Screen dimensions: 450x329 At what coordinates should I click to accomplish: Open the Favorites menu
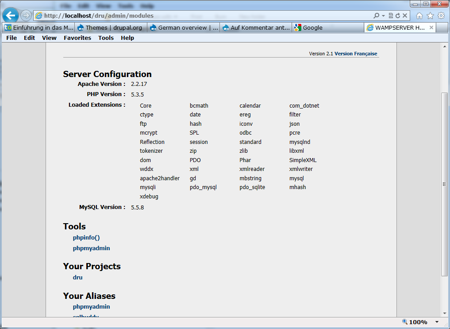point(77,38)
